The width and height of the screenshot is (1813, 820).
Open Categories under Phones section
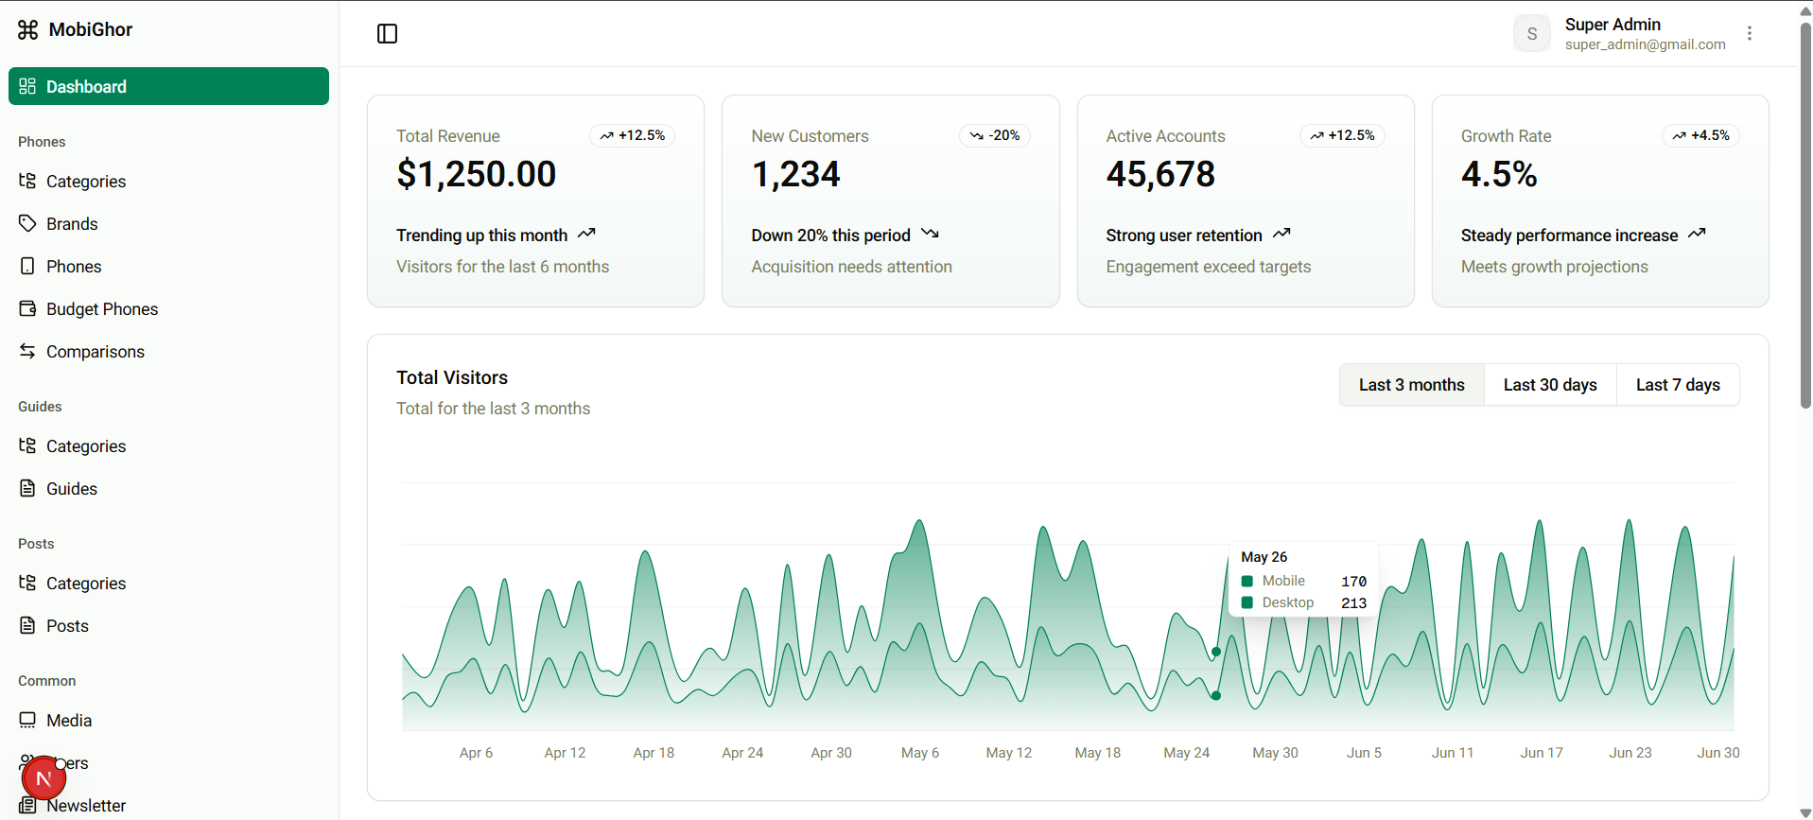click(85, 182)
